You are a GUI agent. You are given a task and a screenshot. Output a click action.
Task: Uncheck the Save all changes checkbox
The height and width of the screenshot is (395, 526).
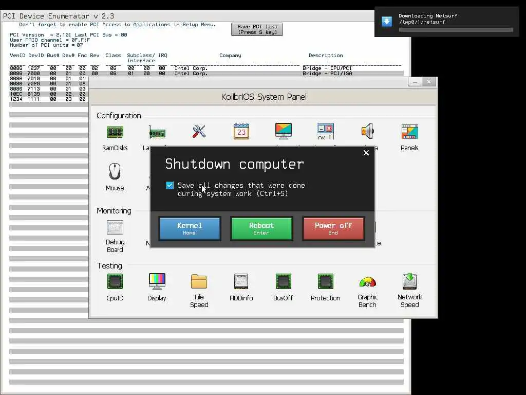tap(170, 185)
